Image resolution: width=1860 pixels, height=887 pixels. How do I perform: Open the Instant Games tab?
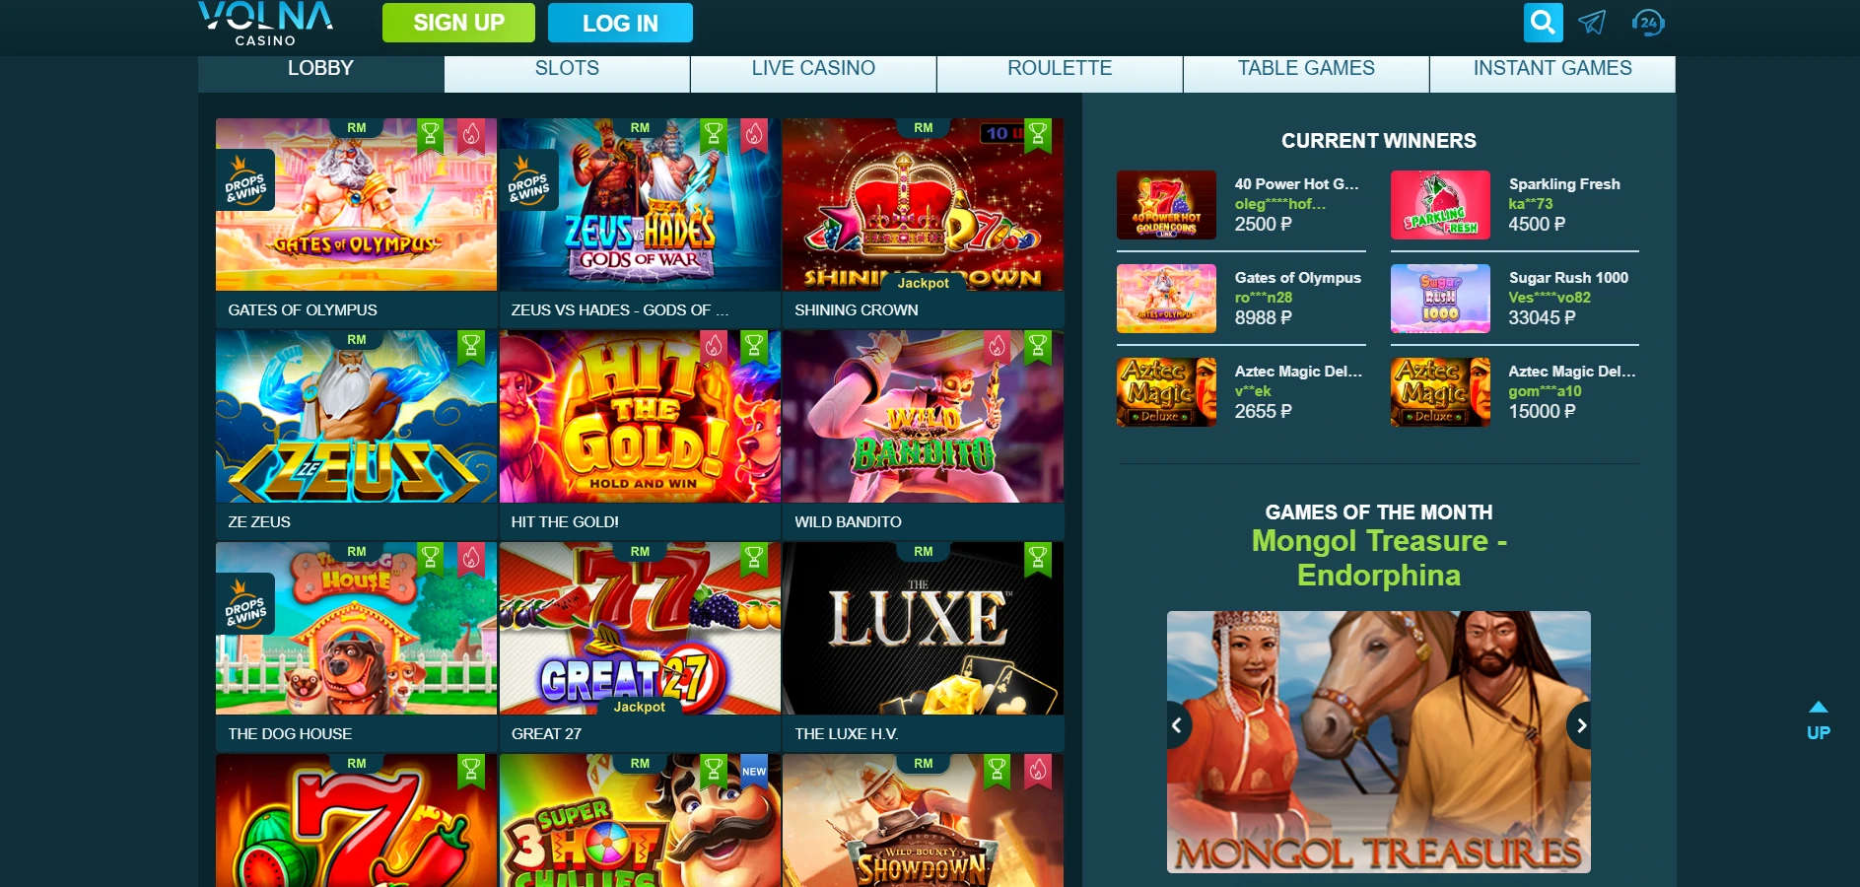tap(1552, 70)
